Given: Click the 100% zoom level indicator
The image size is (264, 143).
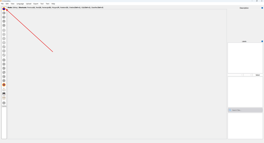Looking at the screenshot, I should pos(4,106).
